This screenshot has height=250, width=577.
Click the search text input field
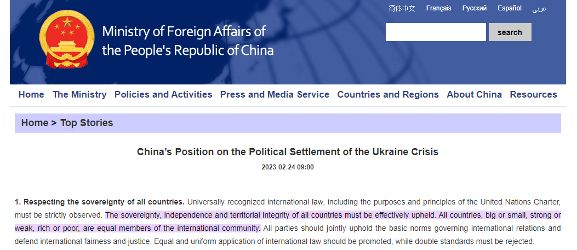(x=436, y=32)
